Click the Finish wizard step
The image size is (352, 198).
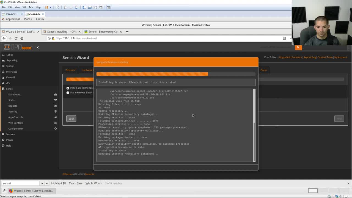point(263,70)
